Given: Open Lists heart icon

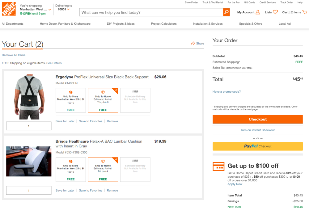Looking at the screenshot, I should tap(275, 12).
